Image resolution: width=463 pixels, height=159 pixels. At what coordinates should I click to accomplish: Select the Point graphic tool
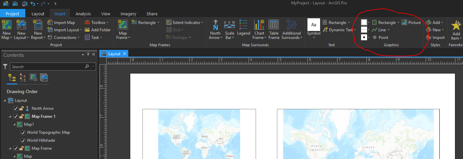tap(380, 38)
